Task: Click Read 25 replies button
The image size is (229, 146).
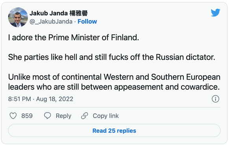Action: 114,131
